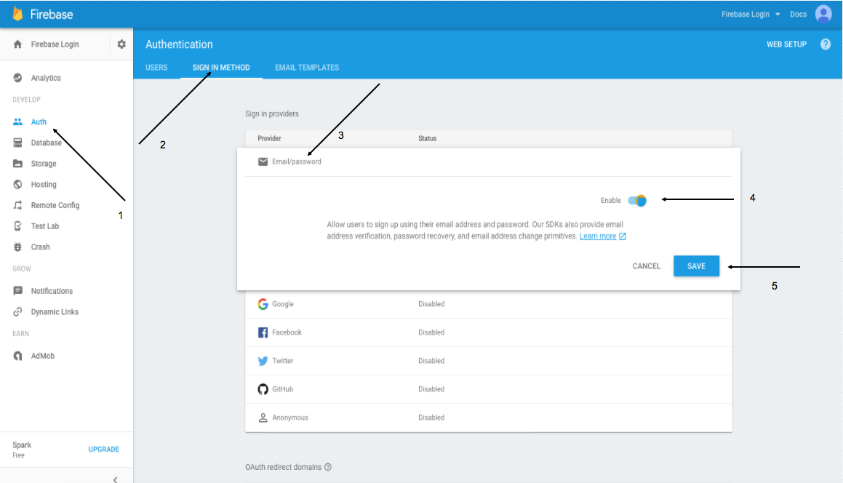843x483 pixels.
Task: Open Database in the sidebar
Action: [47, 143]
